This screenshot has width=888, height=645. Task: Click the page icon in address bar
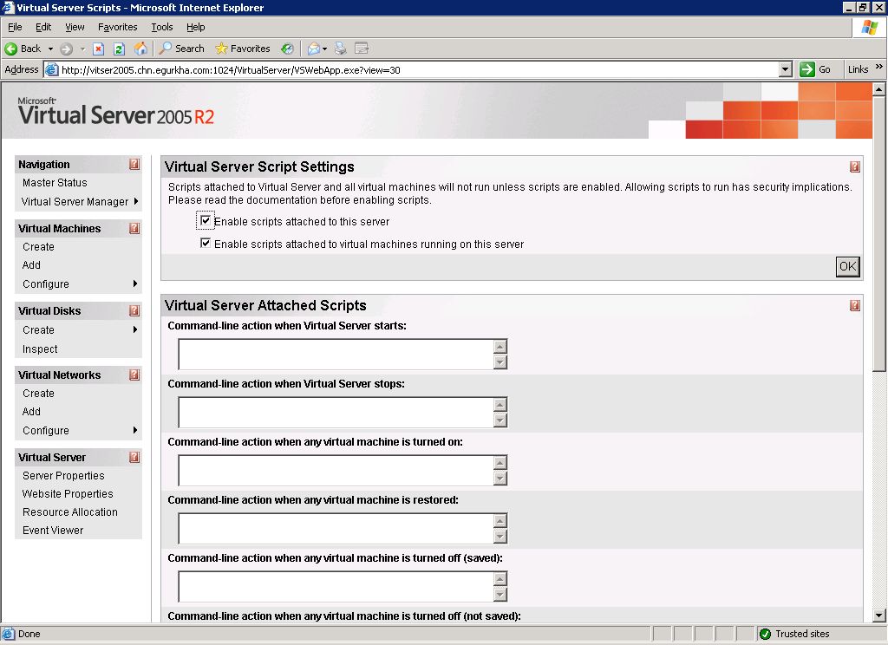51,69
